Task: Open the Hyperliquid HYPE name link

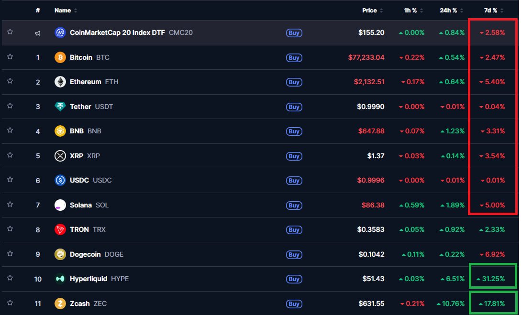Action: click(x=99, y=279)
